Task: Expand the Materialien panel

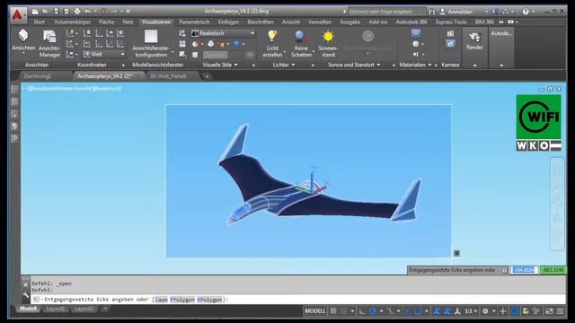Action: (x=415, y=65)
